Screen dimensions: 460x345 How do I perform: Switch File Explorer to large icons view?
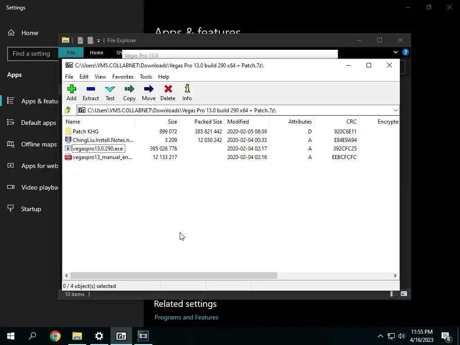click(404, 294)
